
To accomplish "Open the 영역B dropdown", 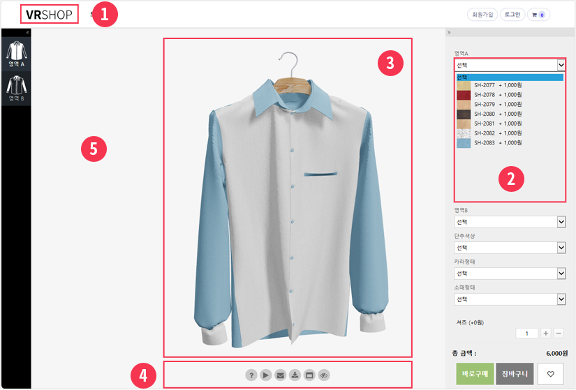I will pyautogui.click(x=509, y=222).
